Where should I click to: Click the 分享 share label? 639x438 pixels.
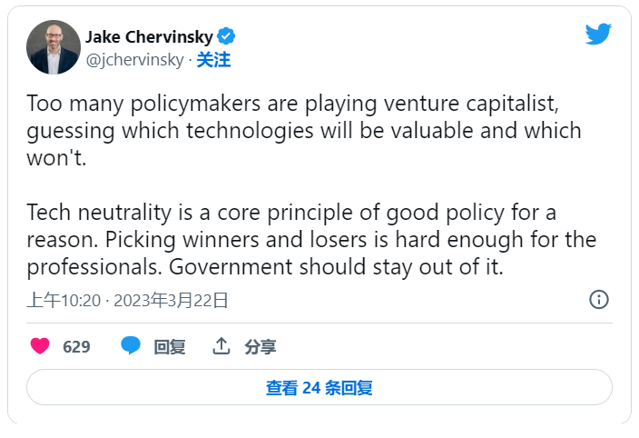(x=261, y=346)
